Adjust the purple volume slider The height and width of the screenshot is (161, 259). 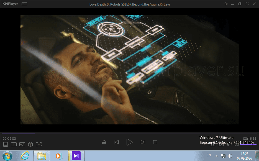click(x=248, y=144)
